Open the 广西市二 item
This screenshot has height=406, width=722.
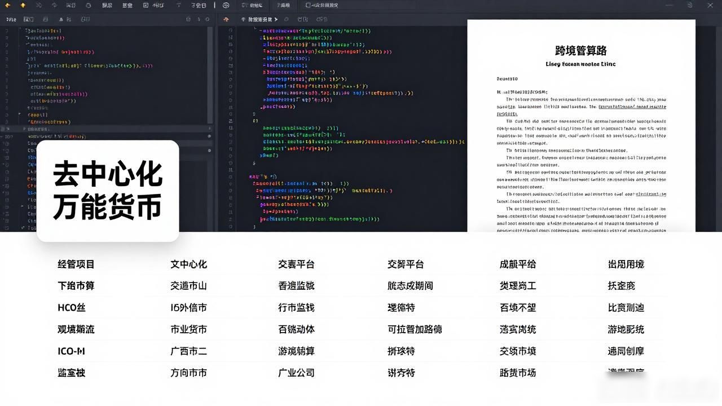[x=189, y=351]
